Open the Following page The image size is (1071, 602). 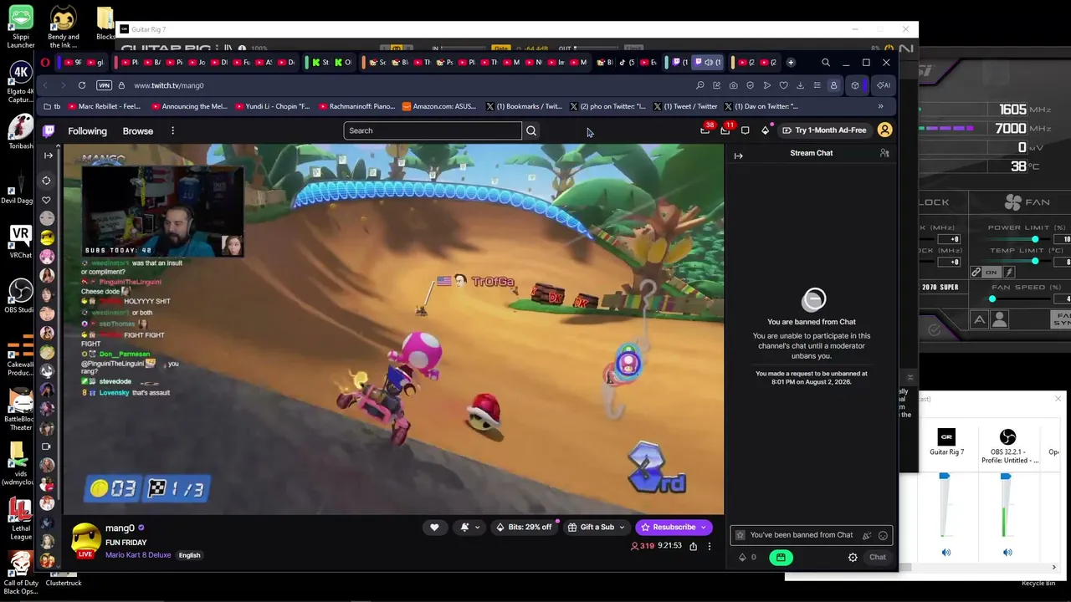click(87, 130)
